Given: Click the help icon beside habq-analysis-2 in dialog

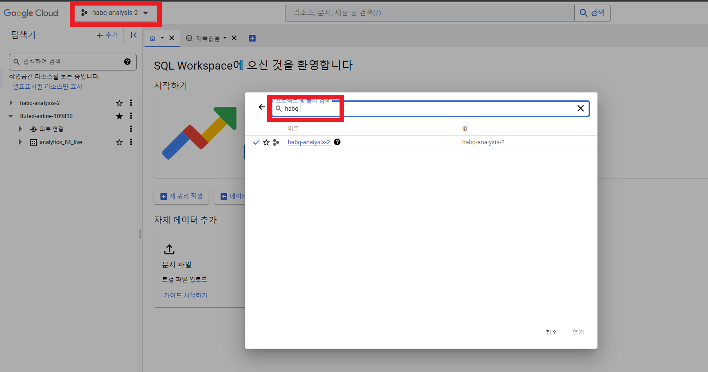Looking at the screenshot, I should (337, 142).
